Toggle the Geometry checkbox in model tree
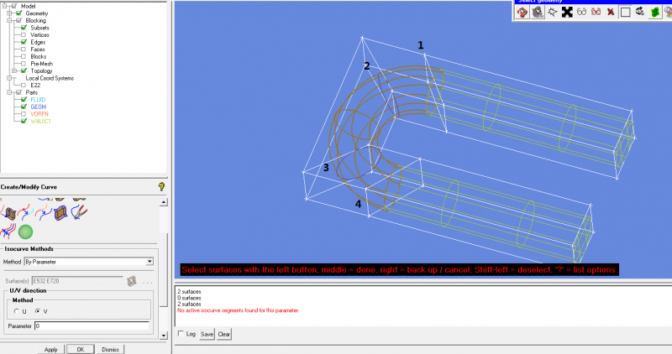 [18, 13]
